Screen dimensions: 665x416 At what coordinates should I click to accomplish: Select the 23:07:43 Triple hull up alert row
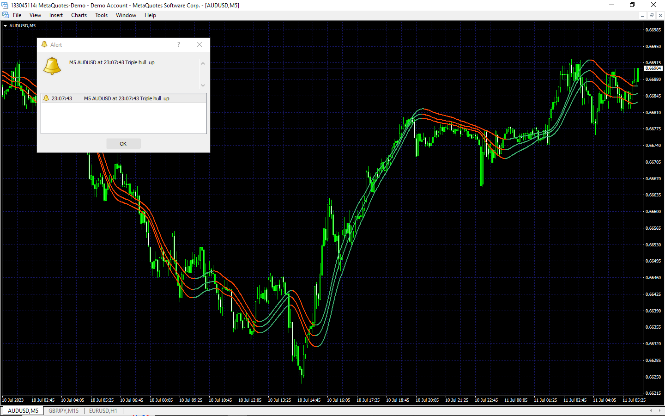(124, 98)
